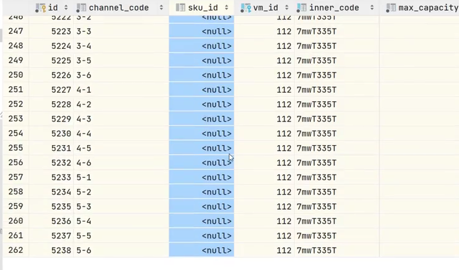Click the id cell 5238
This screenshot has width=459, height=270.
(51, 250)
